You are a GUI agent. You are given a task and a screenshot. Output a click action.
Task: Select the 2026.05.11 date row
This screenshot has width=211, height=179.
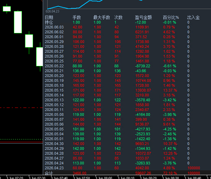54,110
